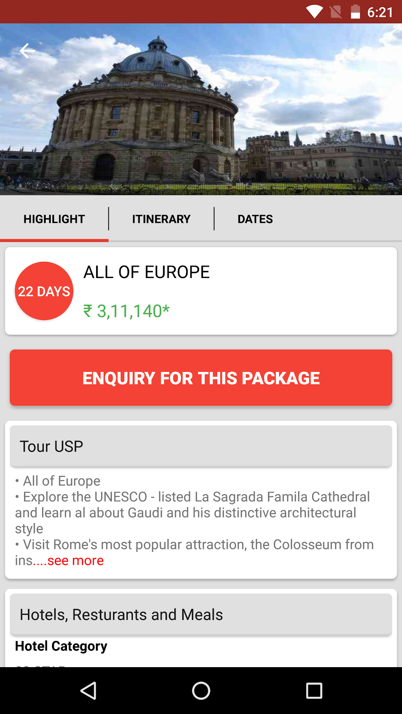Tap Hotels, Resturants and Meals header
Viewport: 402px width, 714px height.
(x=201, y=614)
